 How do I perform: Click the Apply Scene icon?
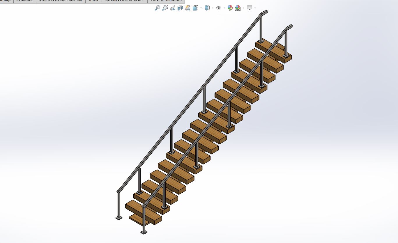coord(238,8)
